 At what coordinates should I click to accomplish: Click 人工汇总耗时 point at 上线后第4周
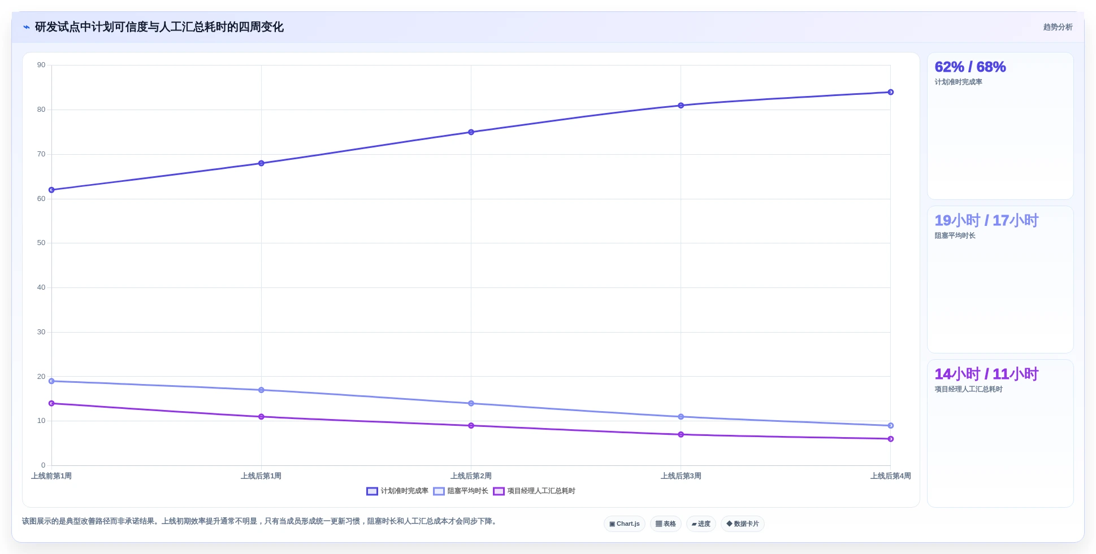(x=890, y=439)
